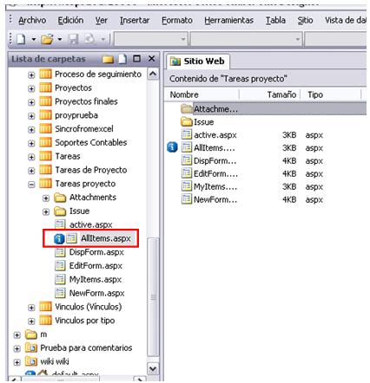Click the New document toolbar icon
Image resolution: width=370 pixels, height=383 pixels.
[21, 39]
